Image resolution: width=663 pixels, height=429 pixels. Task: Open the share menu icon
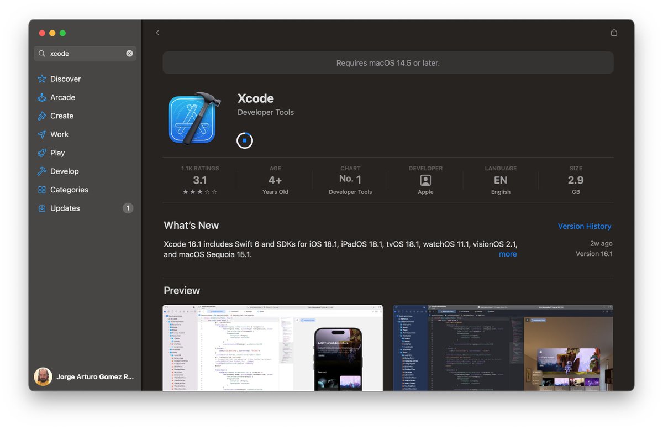(x=614, y=33)
